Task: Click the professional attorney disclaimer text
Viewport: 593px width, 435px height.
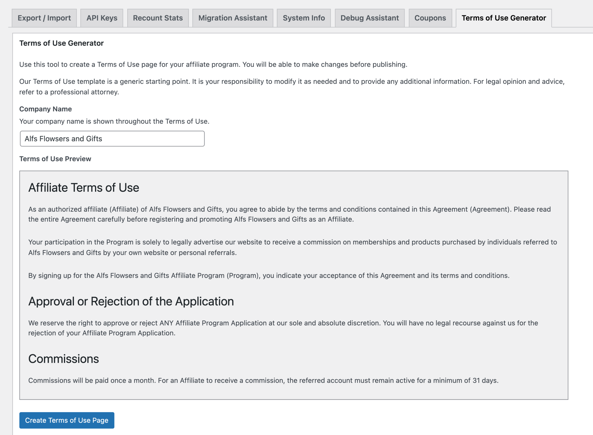Action: (291, 87)
